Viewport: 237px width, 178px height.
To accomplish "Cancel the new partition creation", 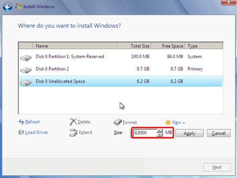I will (x=218, y=133).
